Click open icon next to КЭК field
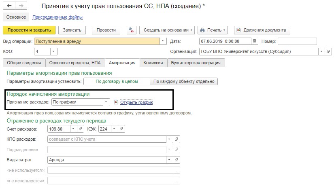Screen dimensions: 334x188 pos(121,129)
